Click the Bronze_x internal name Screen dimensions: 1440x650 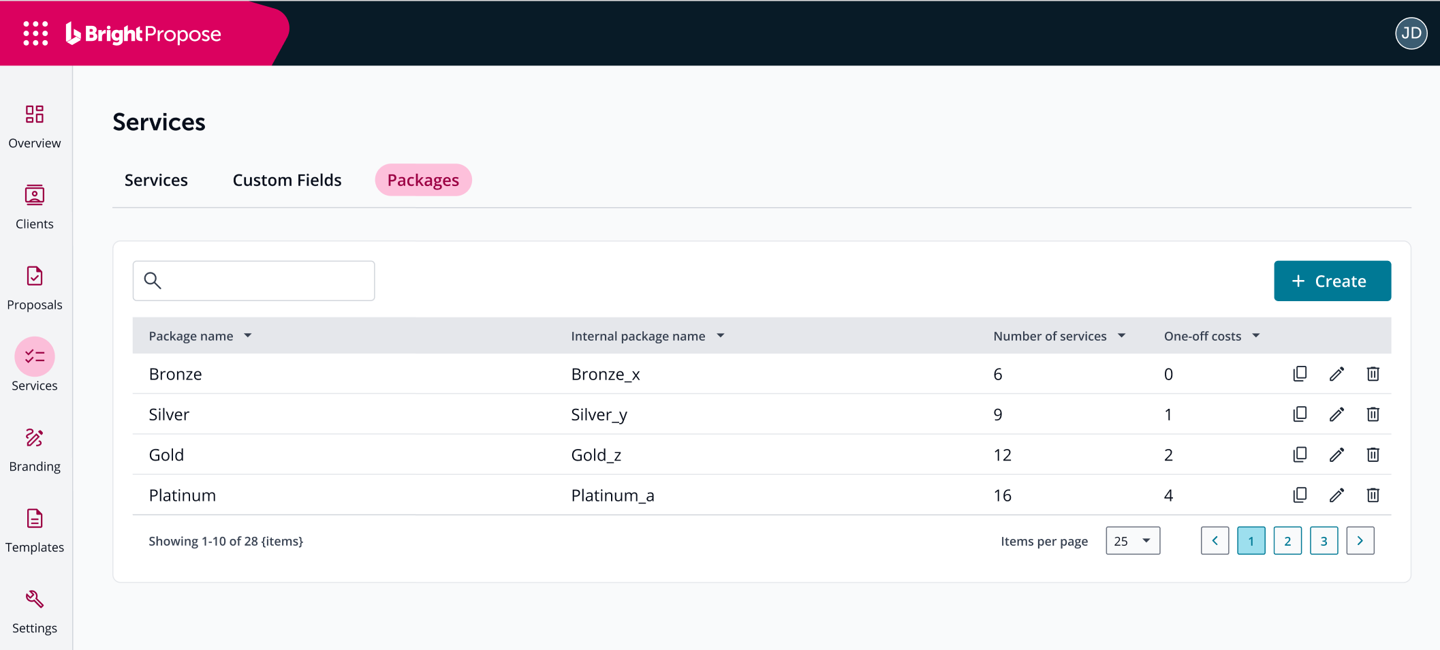[x=606, y=375]
